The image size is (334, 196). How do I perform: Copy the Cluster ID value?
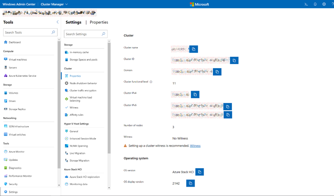234,60
